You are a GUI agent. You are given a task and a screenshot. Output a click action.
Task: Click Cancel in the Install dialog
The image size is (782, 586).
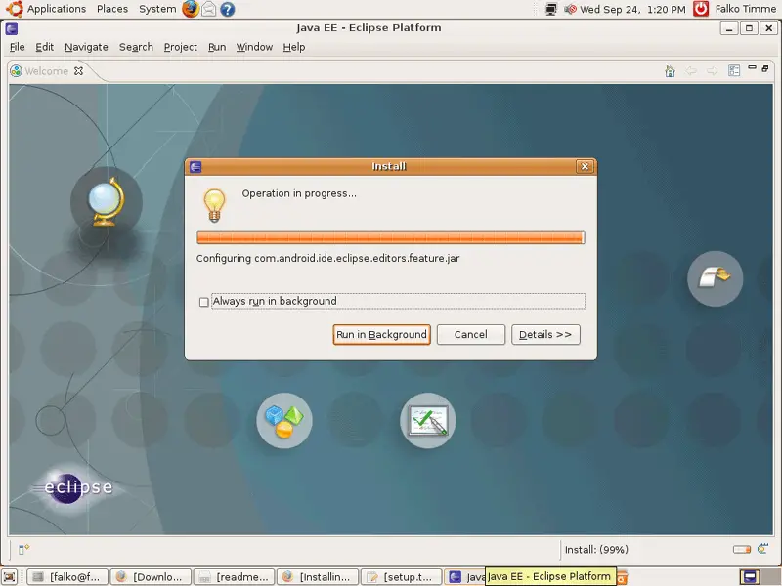(x=471, y=334)
